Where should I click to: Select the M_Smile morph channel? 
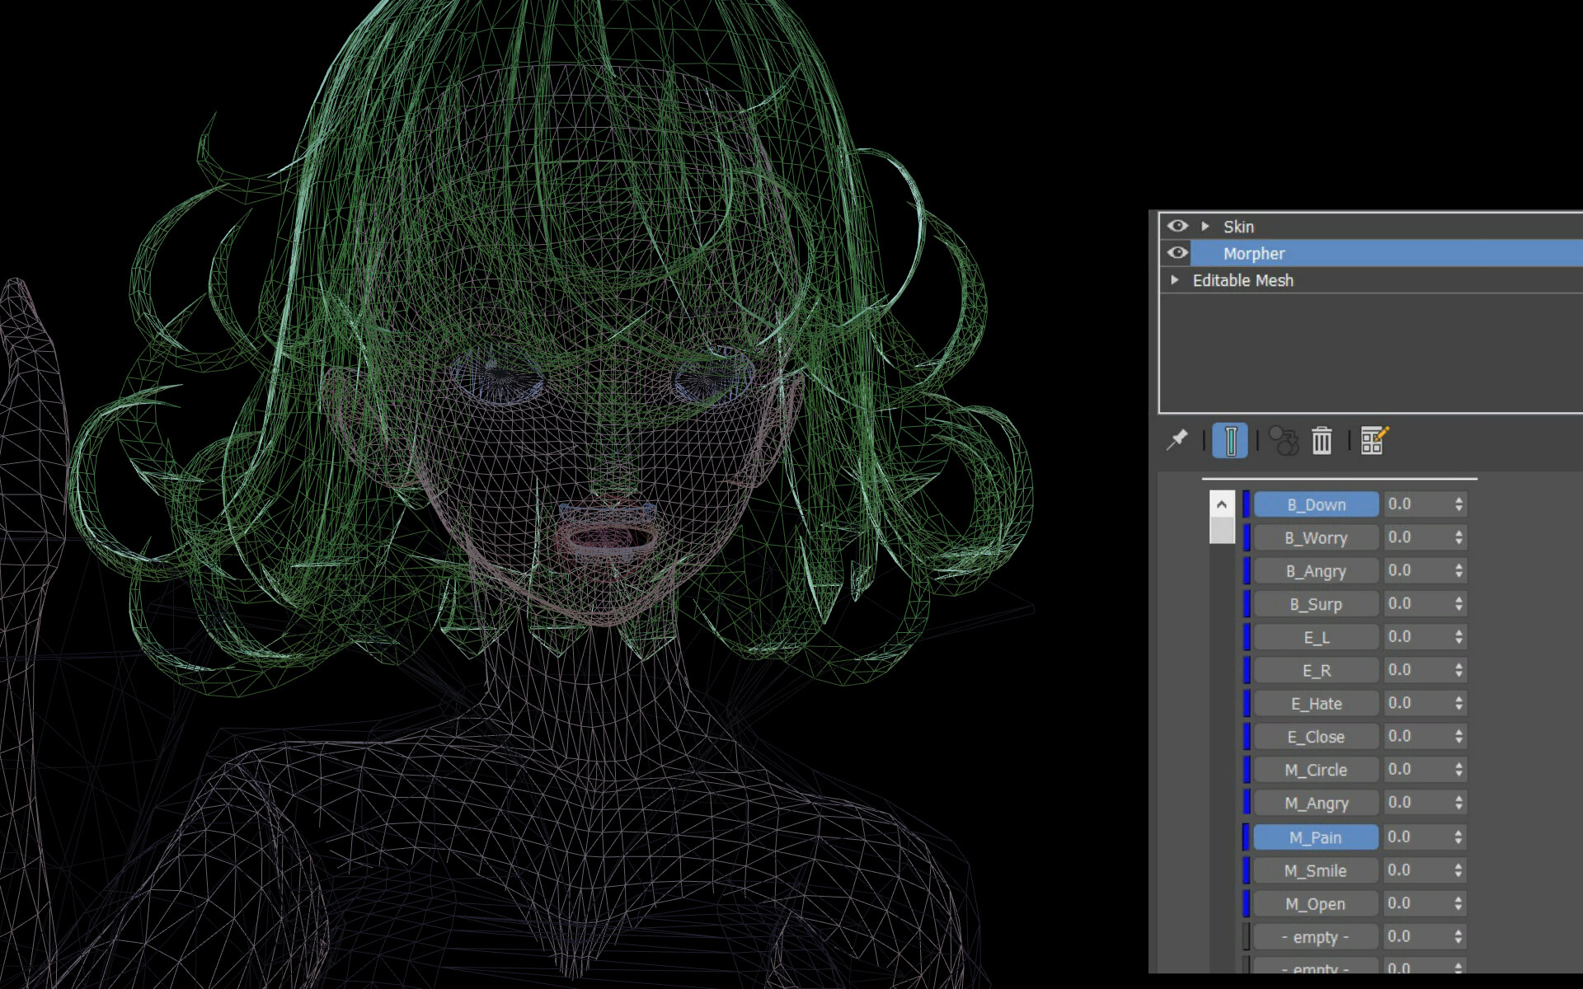[x=1316, y=870]
